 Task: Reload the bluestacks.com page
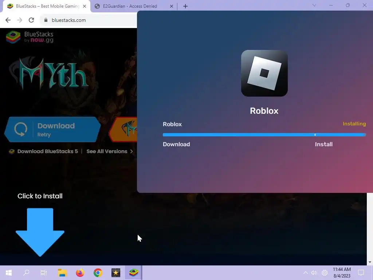click(x=31, y=20)
